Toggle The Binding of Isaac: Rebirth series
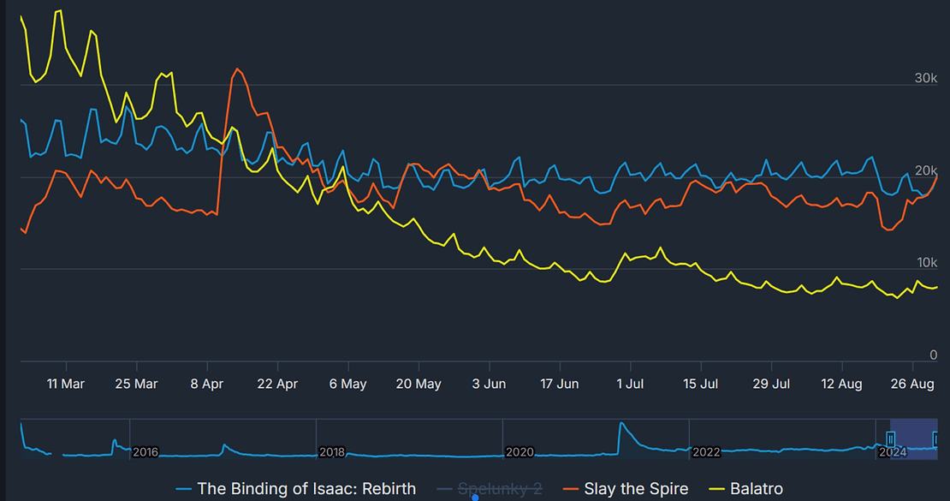The height and width of the screenshot is (501, 950). (295, 488)
